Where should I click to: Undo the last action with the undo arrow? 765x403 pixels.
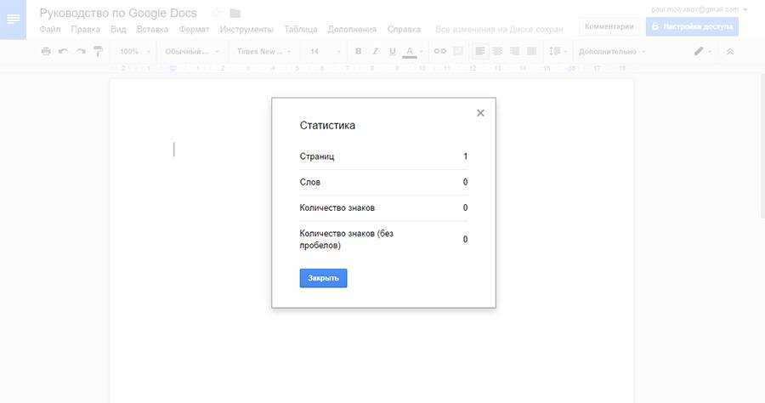pyautogui.click(x=64, y=51)
